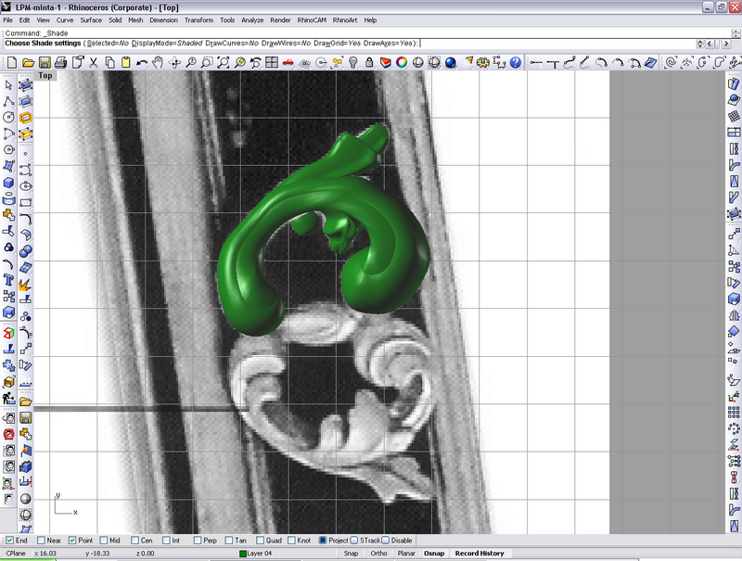The image size is (742, 561).
Task: Click the color wheel icon
Action: 402,62
